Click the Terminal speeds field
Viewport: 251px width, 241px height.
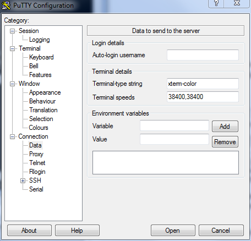(x=203, y=97)
